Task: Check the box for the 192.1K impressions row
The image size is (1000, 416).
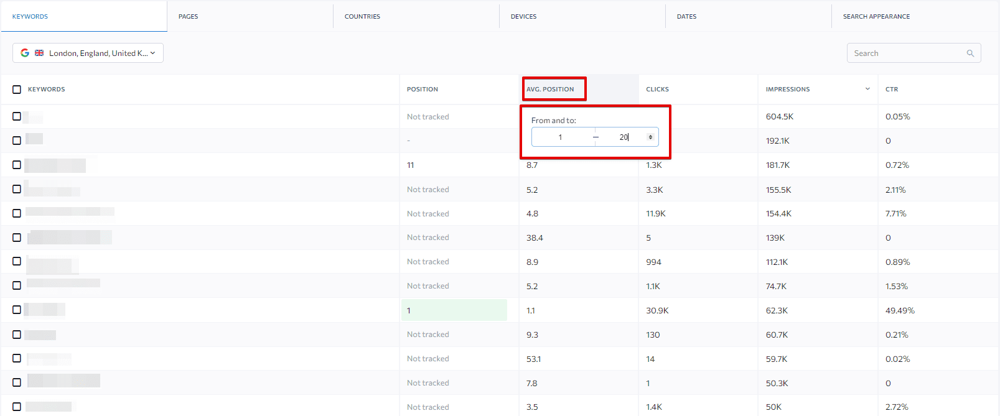Action: click(17, 141)
